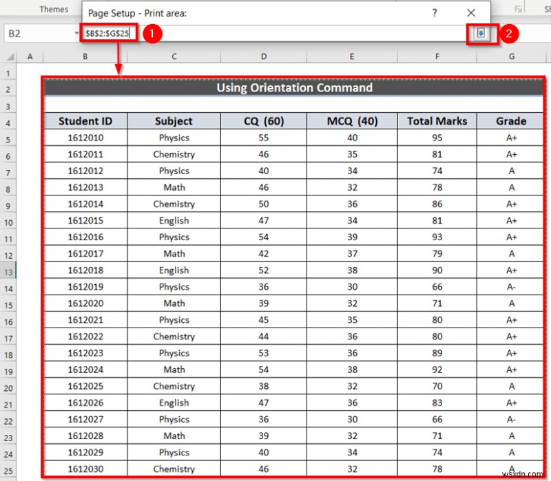Close the Page Setup Print area dialog
This screenshot has height=481, width=551.
(x=471, y=13)
